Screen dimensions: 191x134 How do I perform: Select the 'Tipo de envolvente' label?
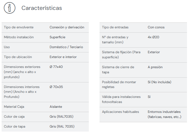point(19,27)
